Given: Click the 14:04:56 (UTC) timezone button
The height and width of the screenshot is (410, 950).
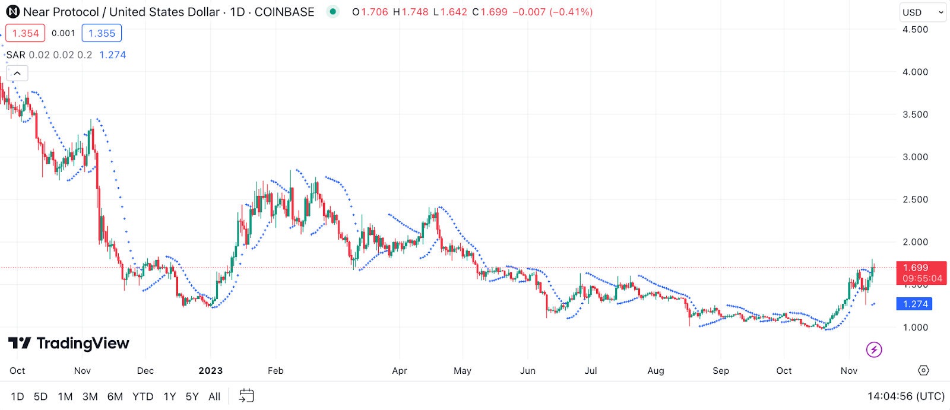Looking at the screenshot, I should coord(906,396).
